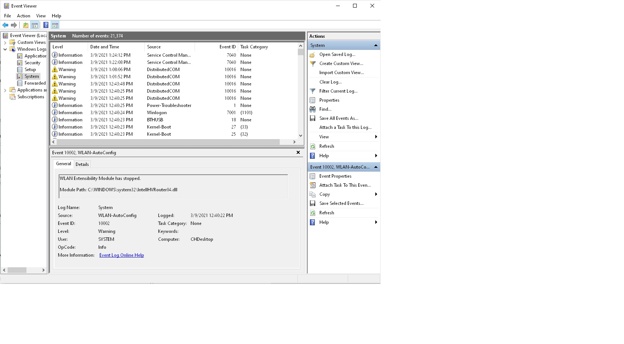The image size is (624, 344).
Task: Open the Event Log Online Help link
Action: [122, 255]
